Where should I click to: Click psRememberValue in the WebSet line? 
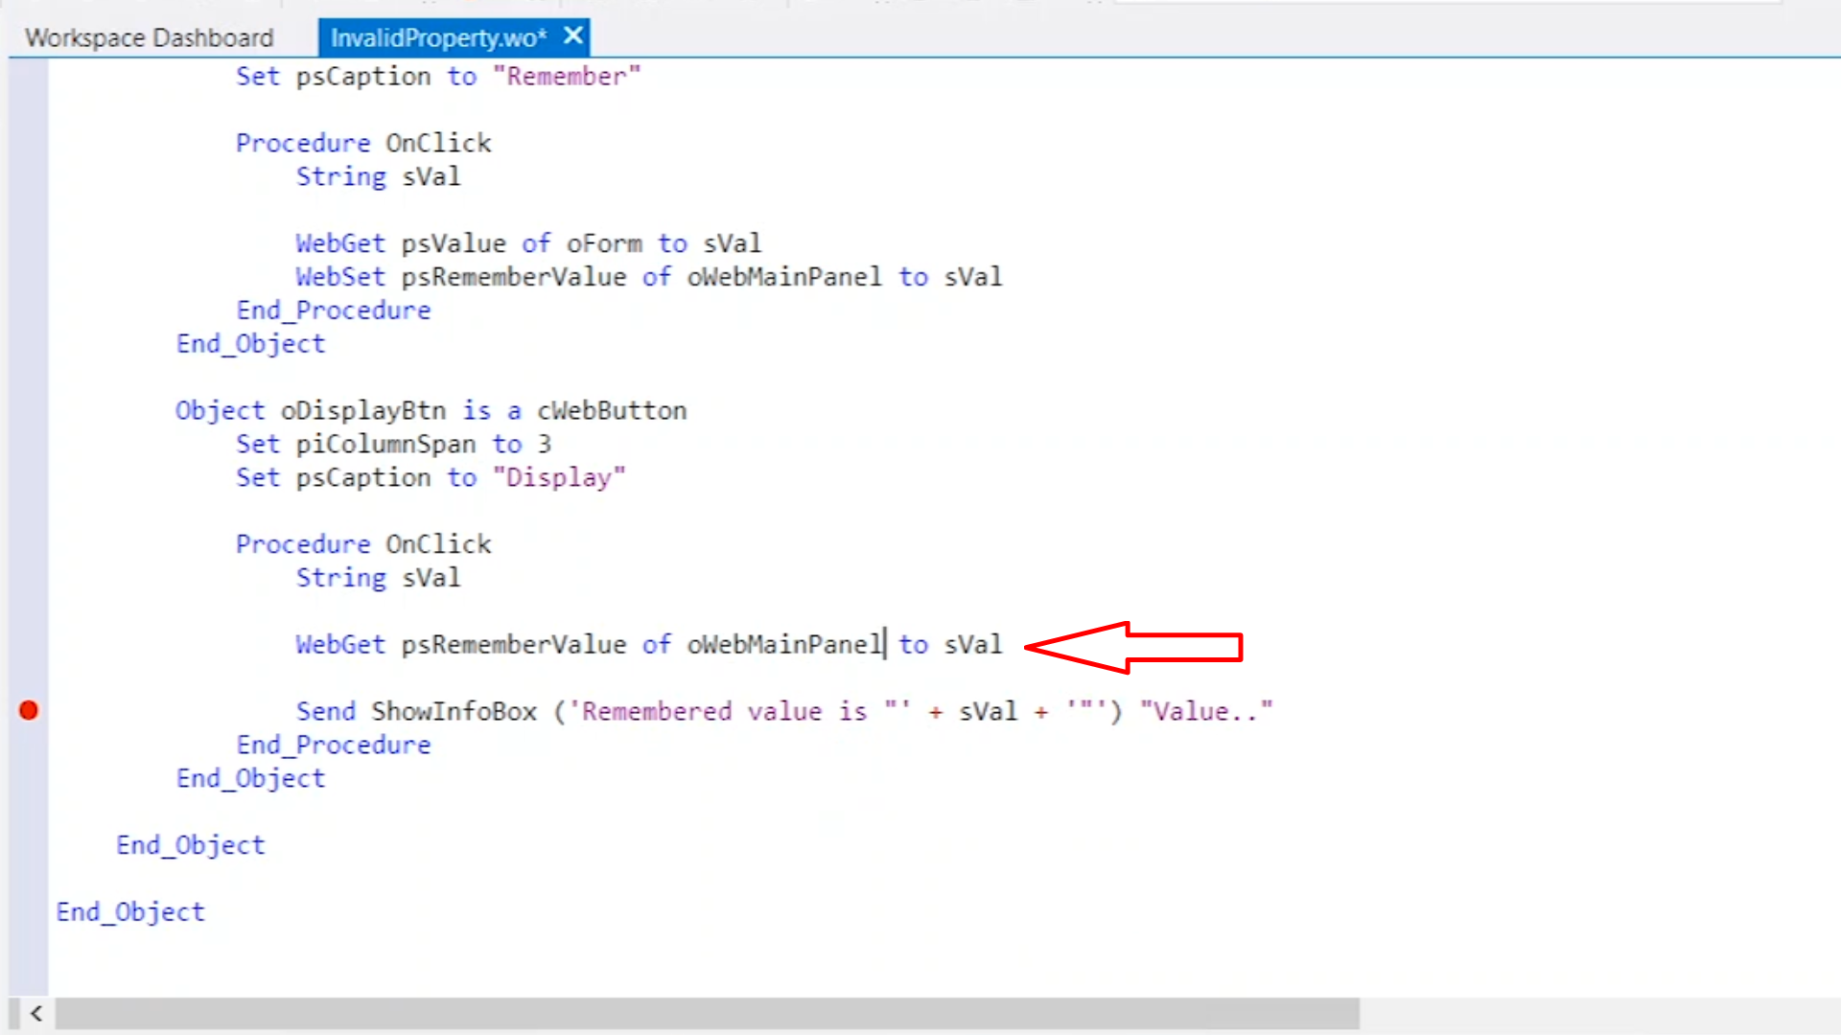coord(513,277)
